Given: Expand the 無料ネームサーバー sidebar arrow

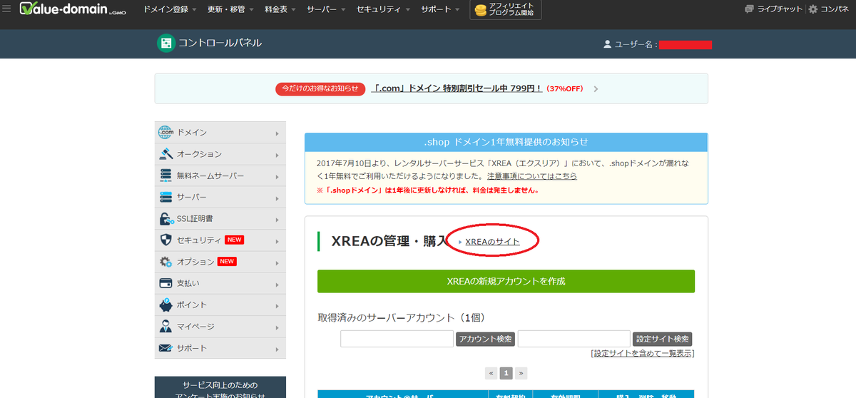Looking at the screenshot, I should (277, 175).
